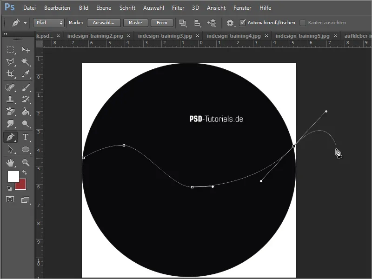Click the Maske button
The width and height of the screenshot is (372, 279).
[x=135, y=23]
